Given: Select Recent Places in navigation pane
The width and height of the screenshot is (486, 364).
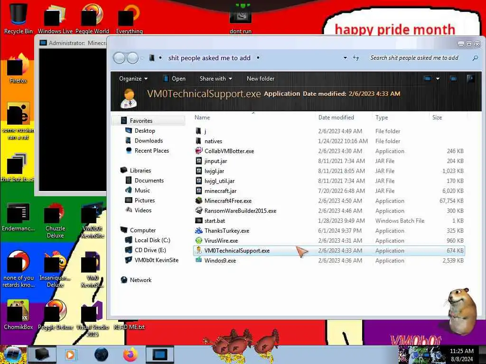Looking at the screenshot, I should pyautogui.click(x=152, y=150).
